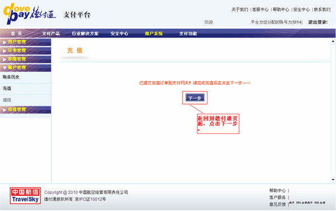
Task: Open the 支付产品 navigation tab
Action: (51, 34)
